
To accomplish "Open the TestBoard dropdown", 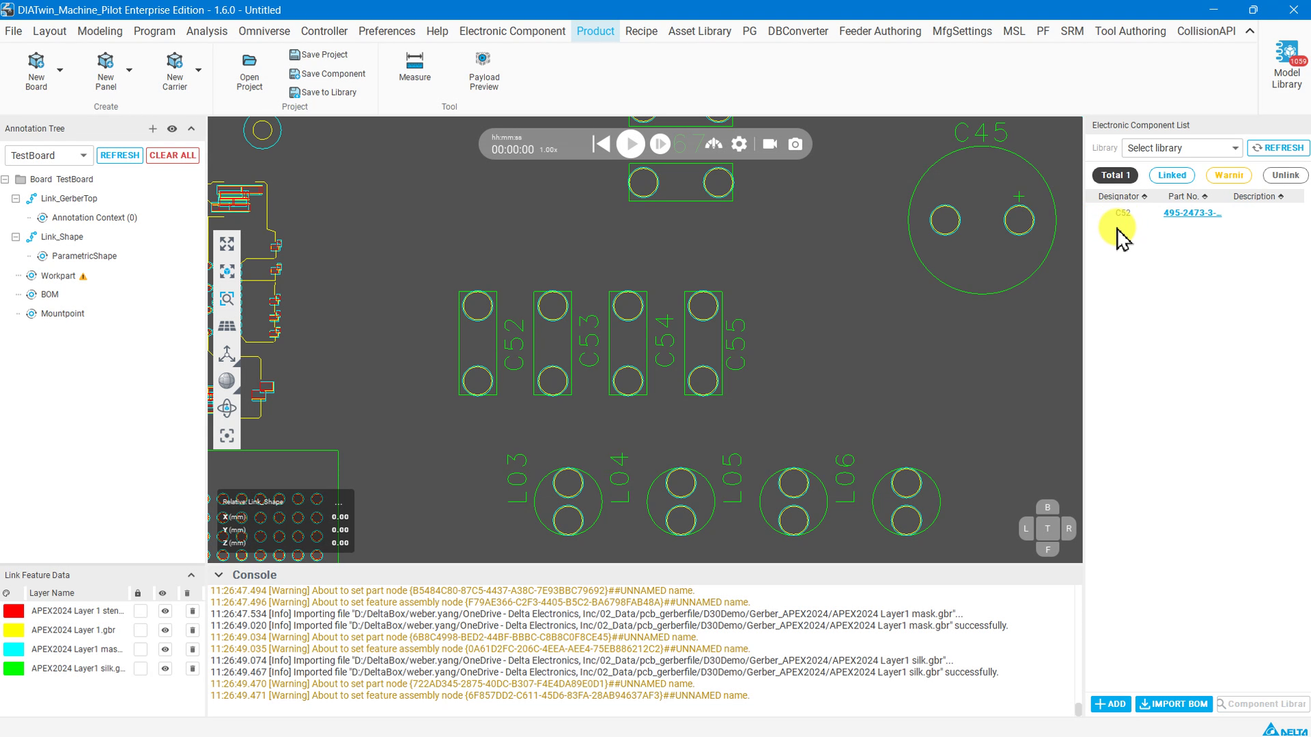I will [48, 156].
